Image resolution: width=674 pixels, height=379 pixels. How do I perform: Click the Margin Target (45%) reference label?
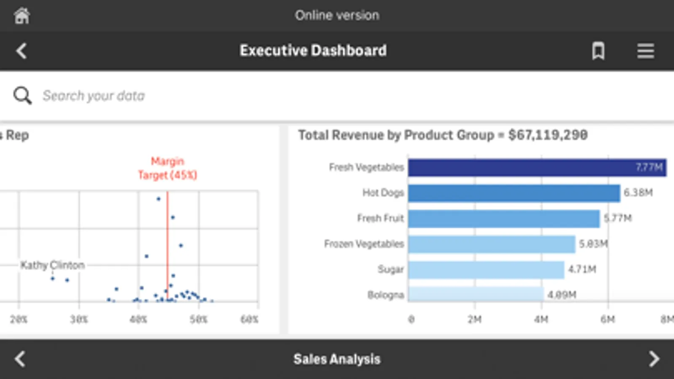tap(167, 168)
